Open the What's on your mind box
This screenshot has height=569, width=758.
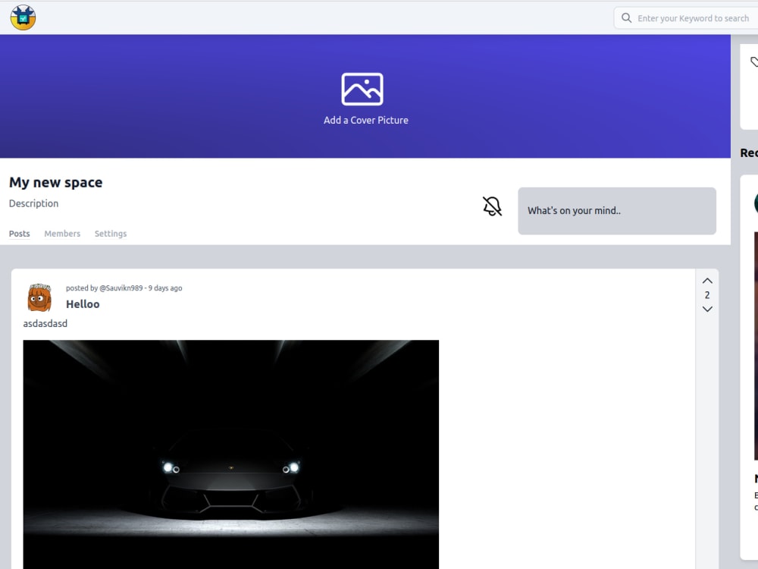(x=617, y=211)
